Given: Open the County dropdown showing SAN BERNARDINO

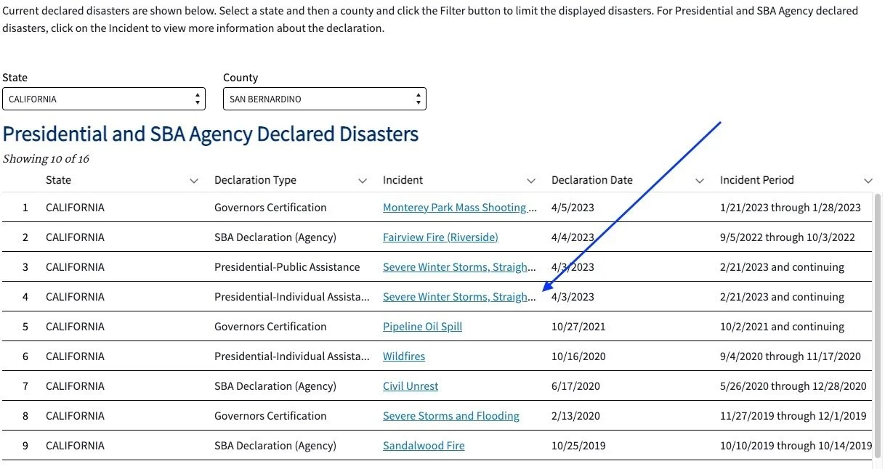Looking at the screenshot, I should click(x=325, y=99).
